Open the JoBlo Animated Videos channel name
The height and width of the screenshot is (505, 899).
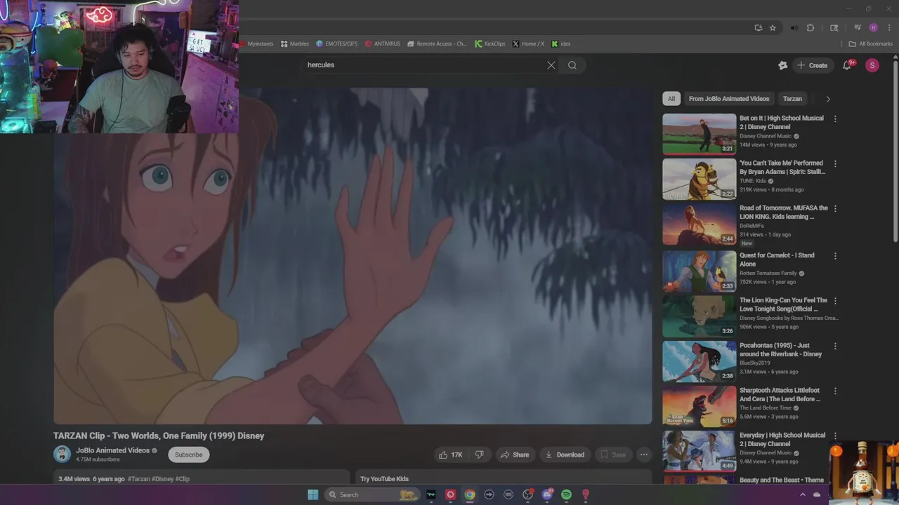113,450
